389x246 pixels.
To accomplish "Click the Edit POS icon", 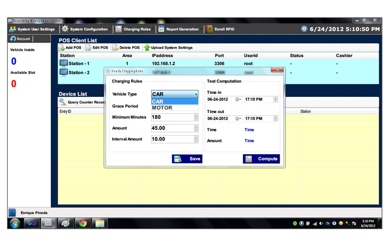I will tap(88, 48).
